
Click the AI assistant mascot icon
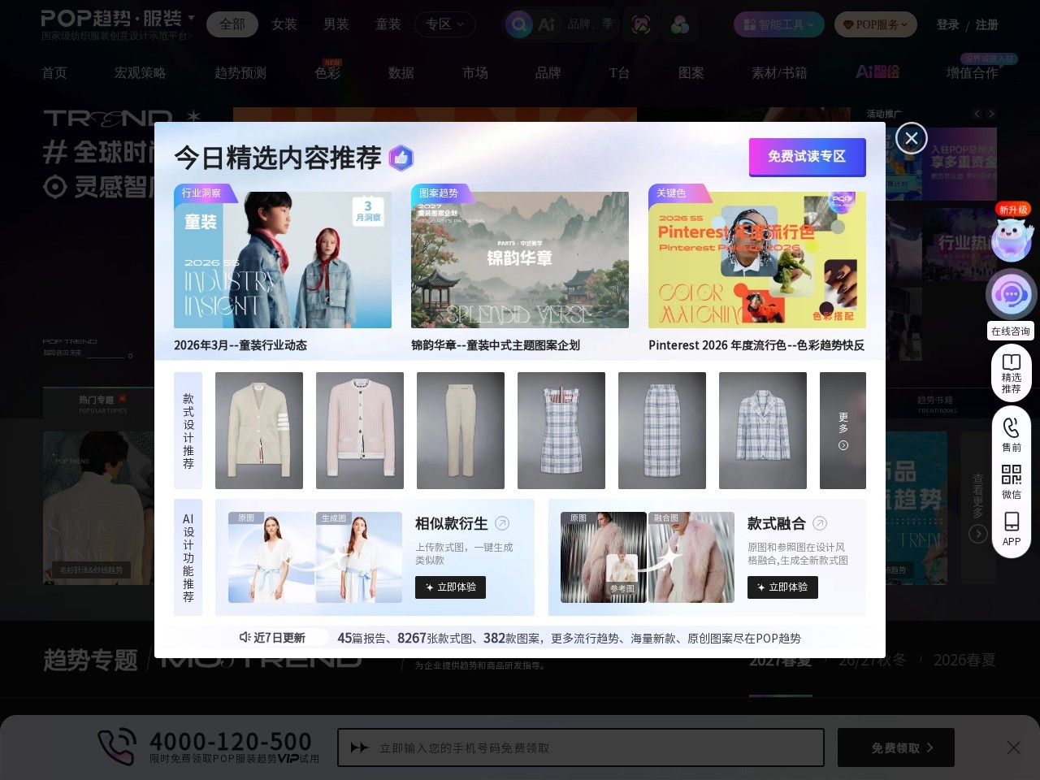[1012, 239]
